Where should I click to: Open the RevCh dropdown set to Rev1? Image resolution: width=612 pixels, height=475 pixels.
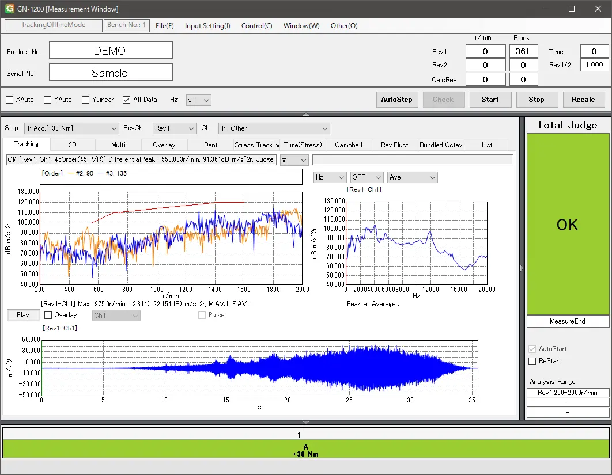click(174, 128)
